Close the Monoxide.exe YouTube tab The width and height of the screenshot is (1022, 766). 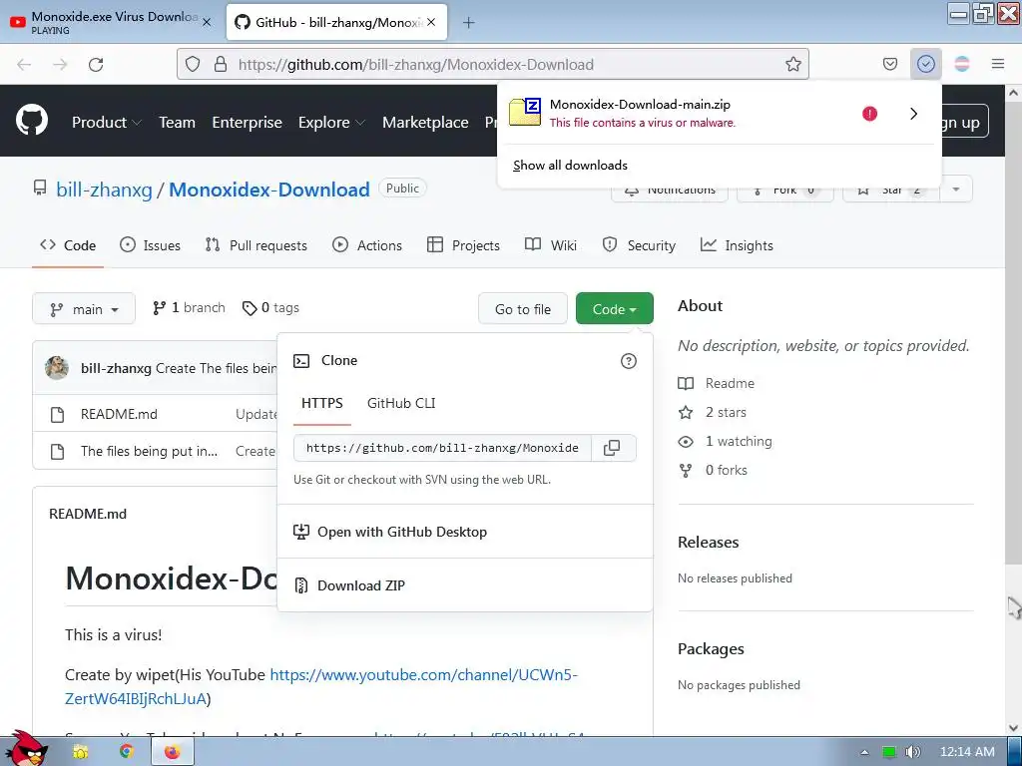coord(207,22)
